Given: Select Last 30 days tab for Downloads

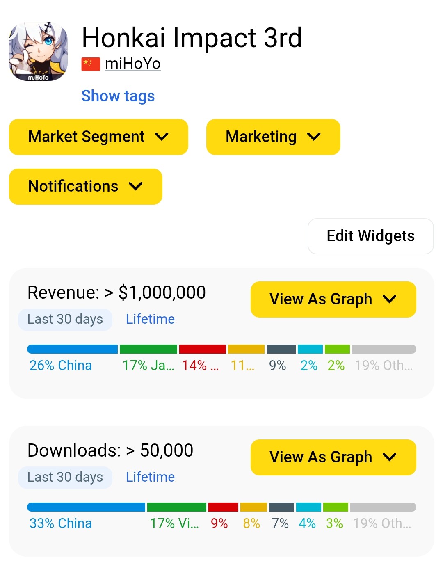Looking at the screenshot, I should [x=65, y=478].
